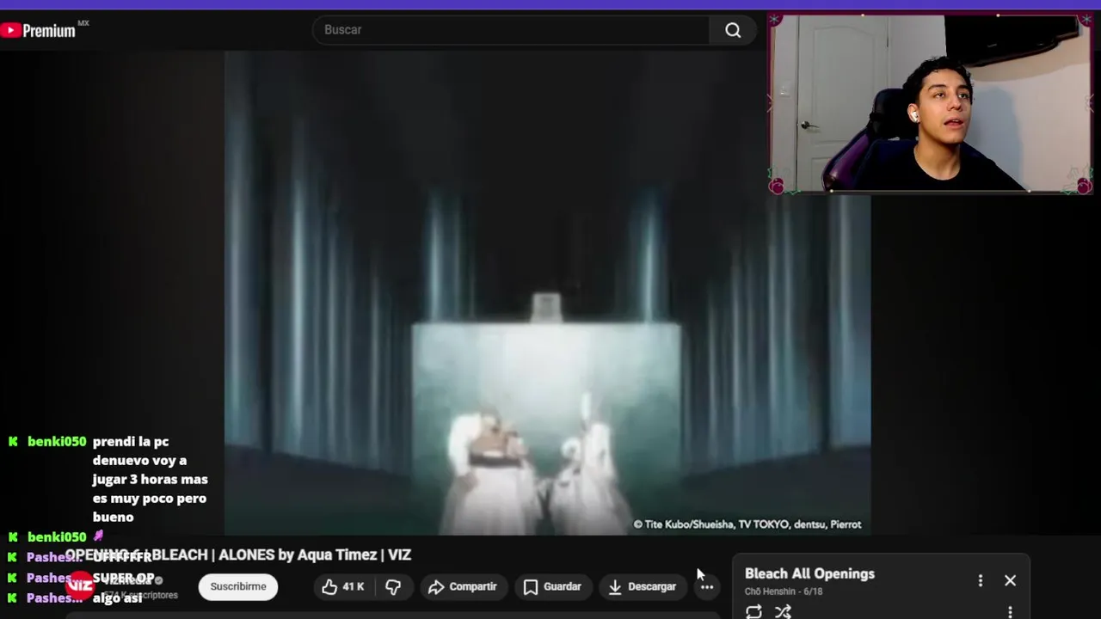
Task: Click the thumbs-down dislike button
Action: pyautogui.click(x=393, y=586)
